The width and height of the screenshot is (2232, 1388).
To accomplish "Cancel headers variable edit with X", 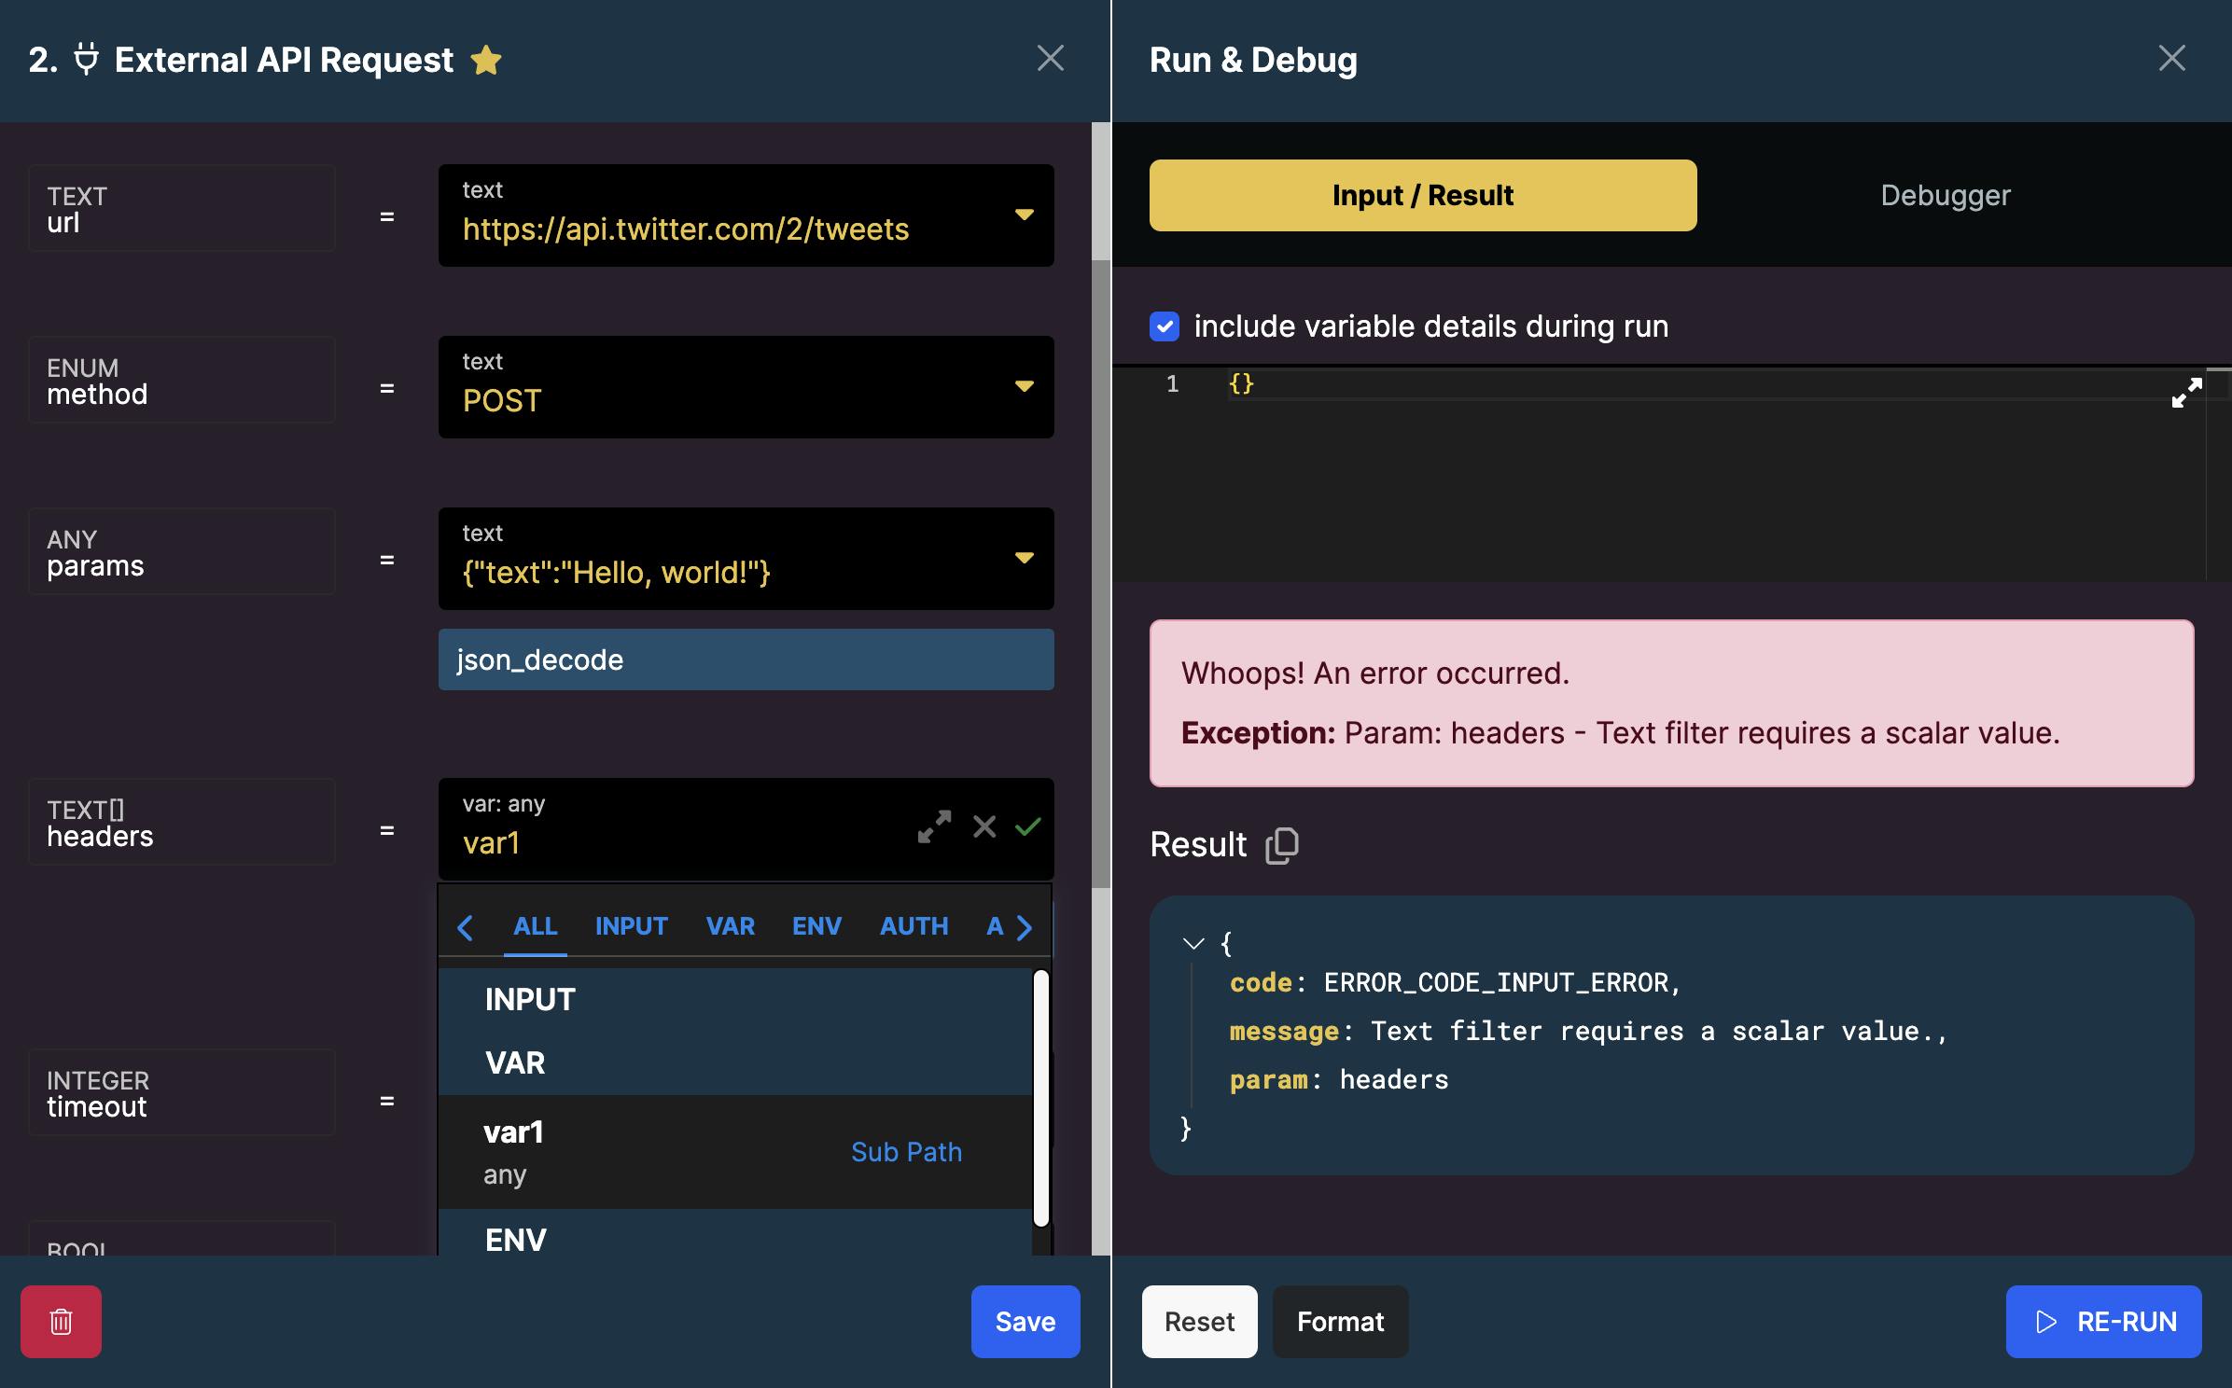I will point(984,826).
